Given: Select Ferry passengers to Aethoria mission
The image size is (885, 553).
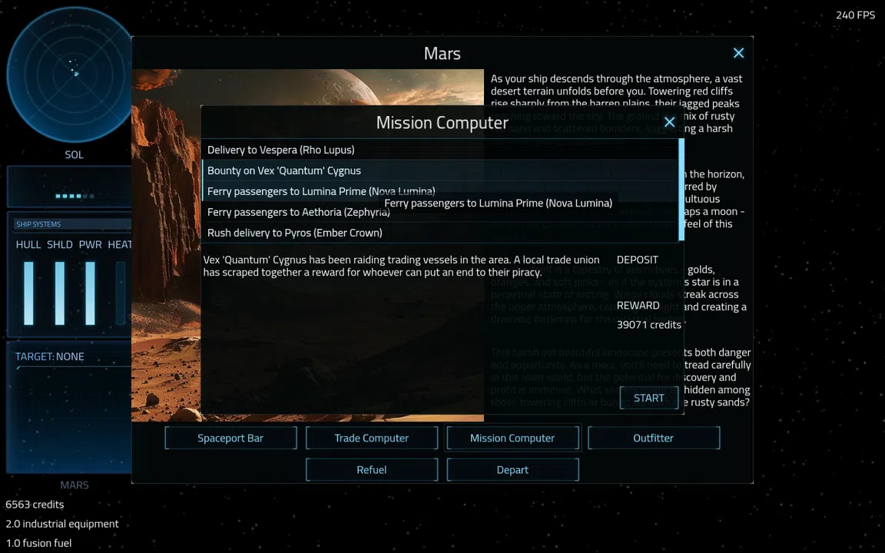Looking at the screenshot, I should [439, 212].
